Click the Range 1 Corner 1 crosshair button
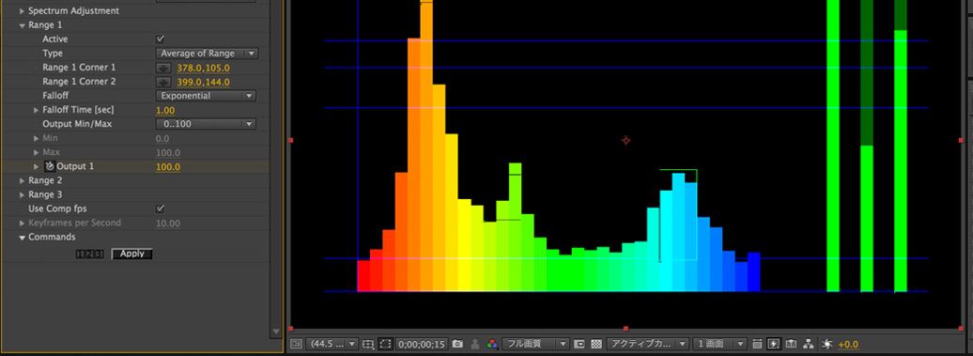 pyautogui.click(x=163, y=68)
